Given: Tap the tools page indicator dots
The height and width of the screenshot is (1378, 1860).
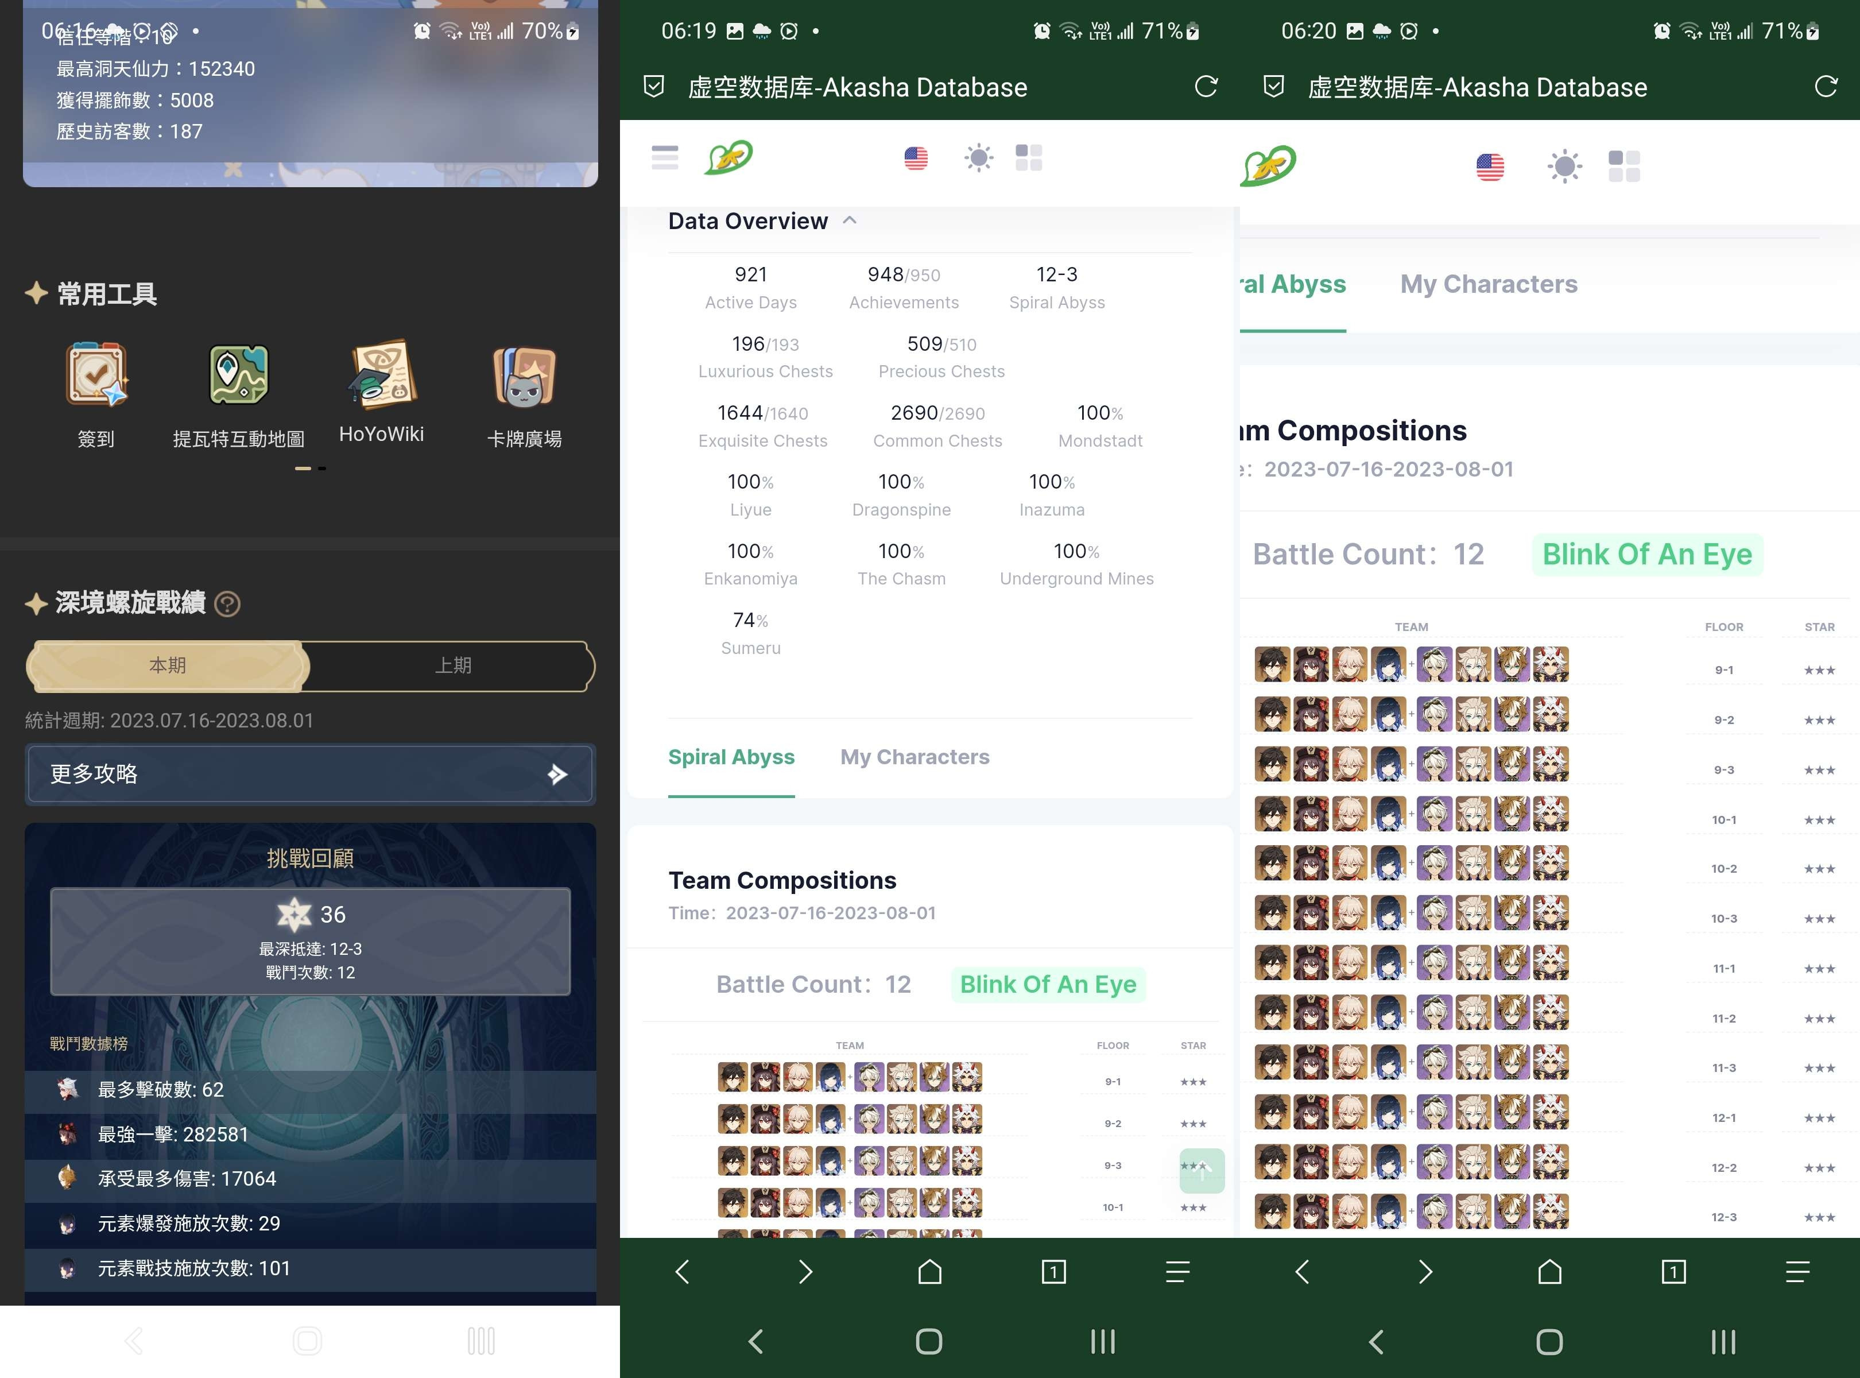Looking at the screenshot, I should pyautogui.click(x=310, y=469).
